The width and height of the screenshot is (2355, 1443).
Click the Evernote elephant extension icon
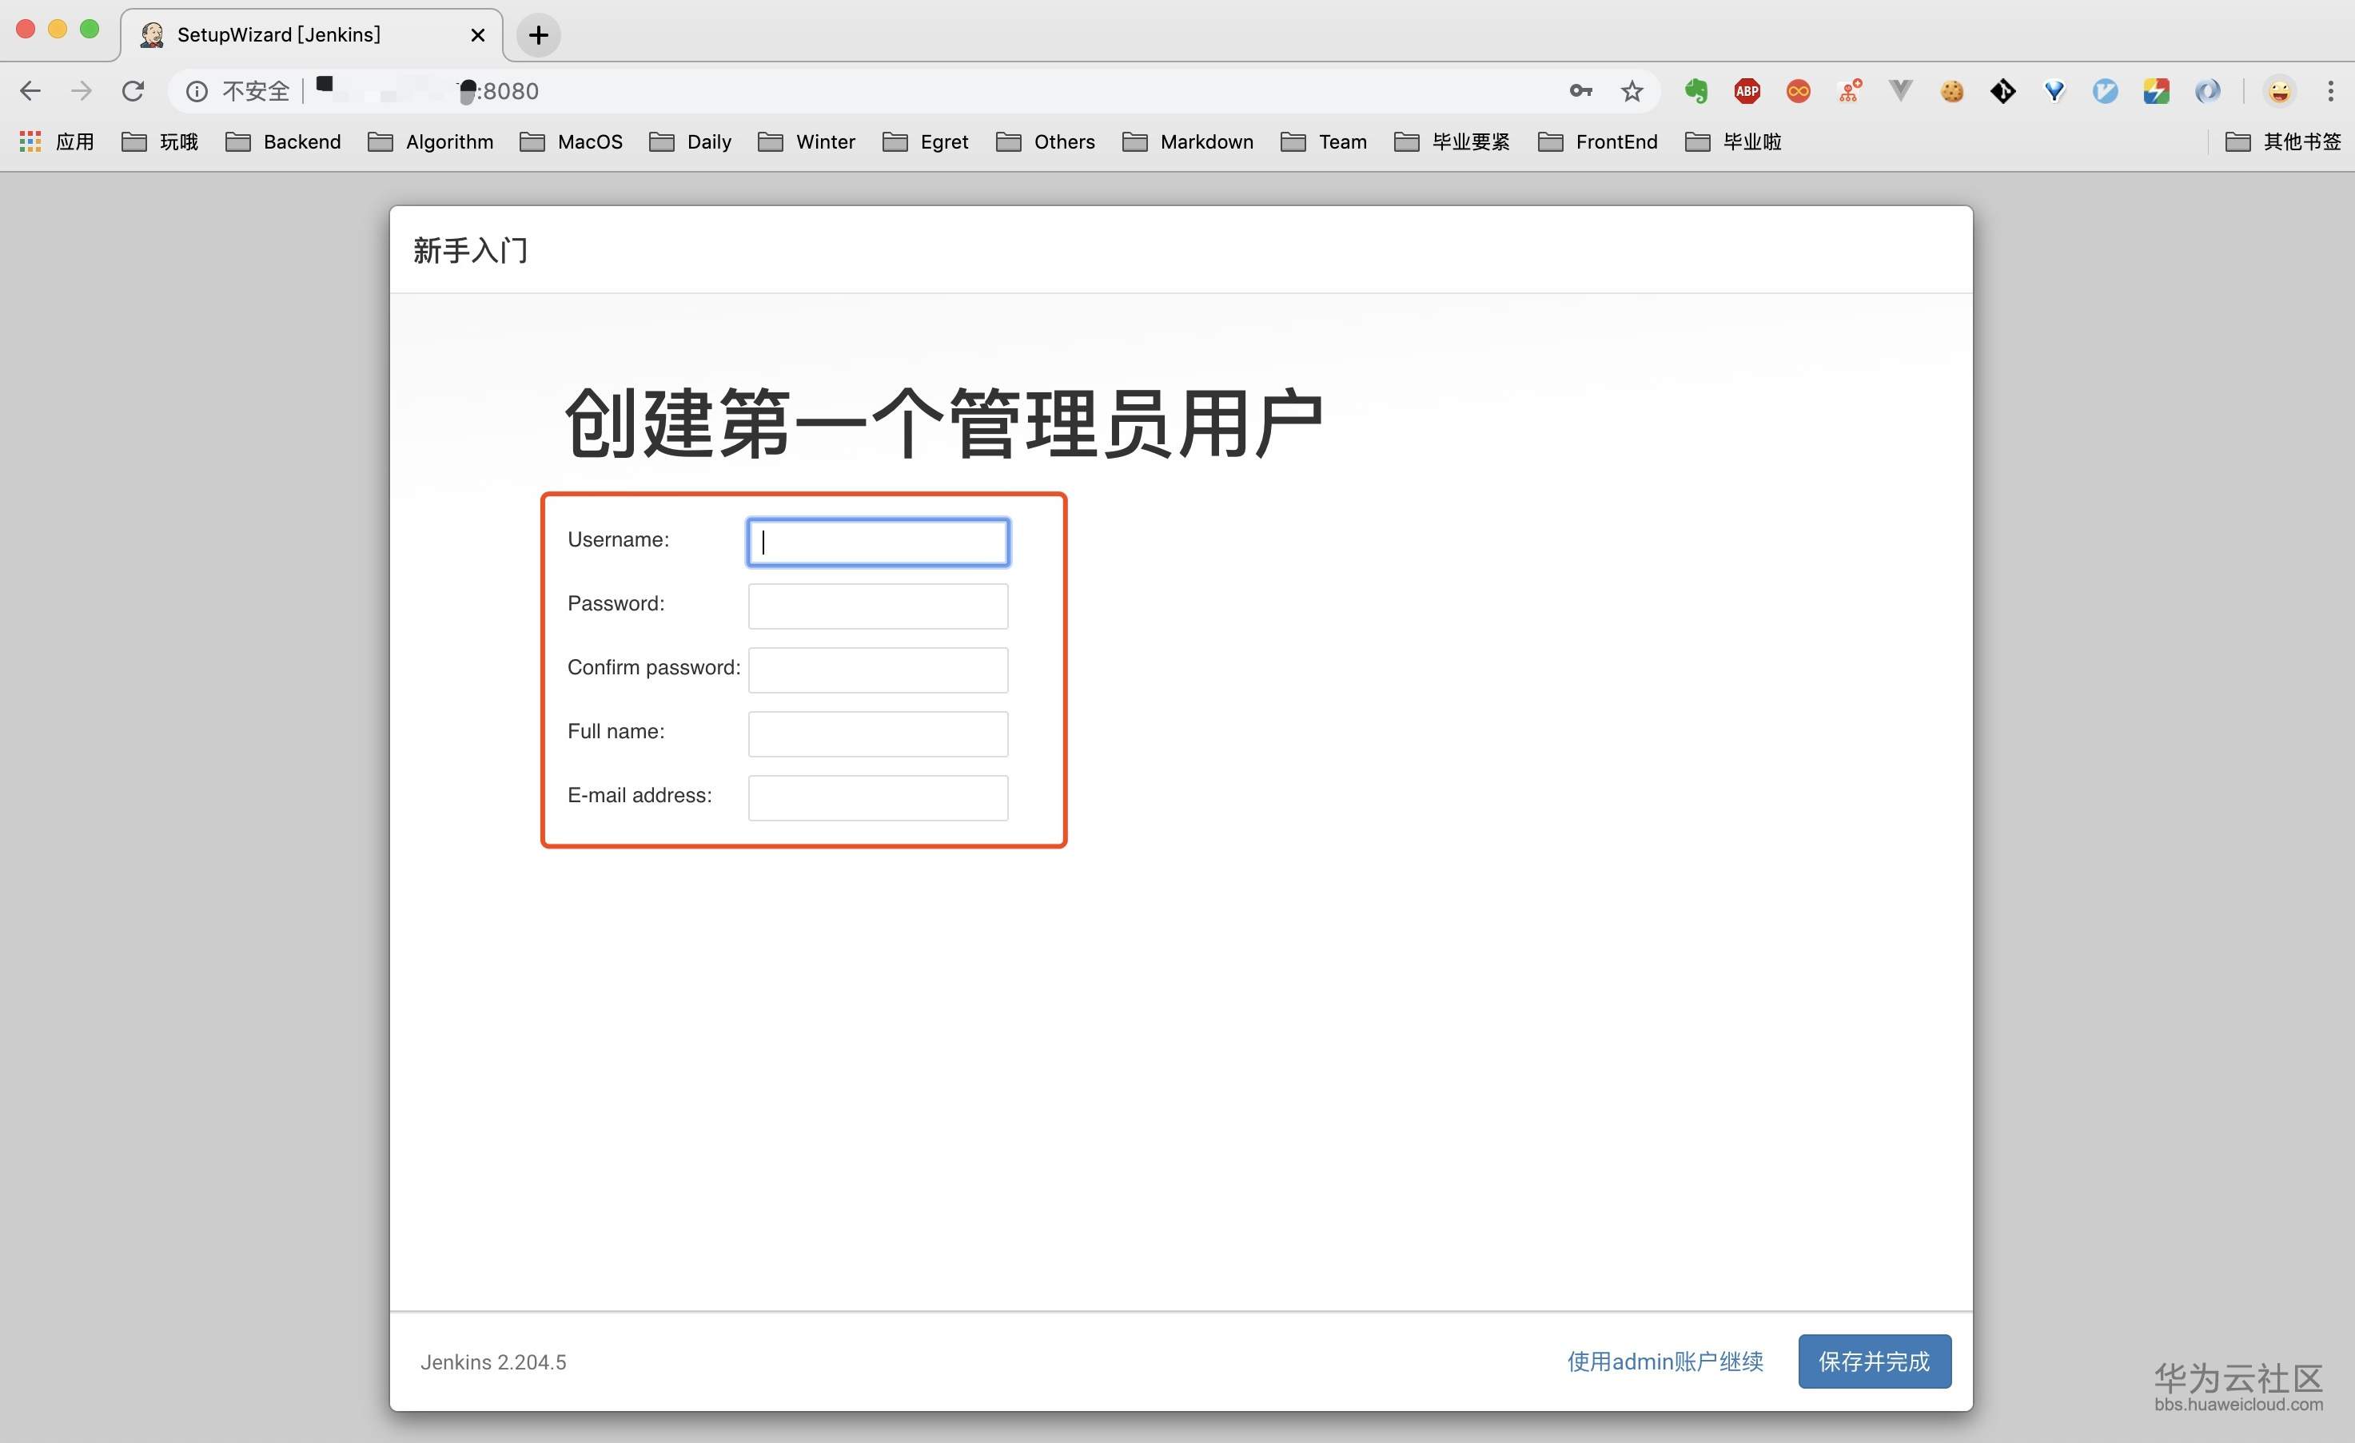pyautogui.click(x=1696, y=91)
